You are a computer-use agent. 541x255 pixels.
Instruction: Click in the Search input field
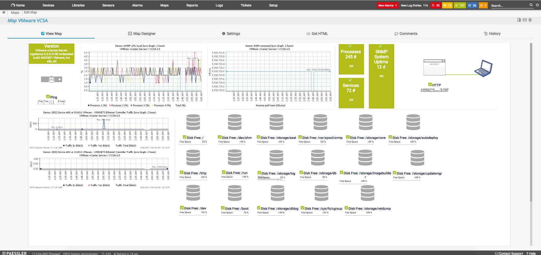point(509,5)
